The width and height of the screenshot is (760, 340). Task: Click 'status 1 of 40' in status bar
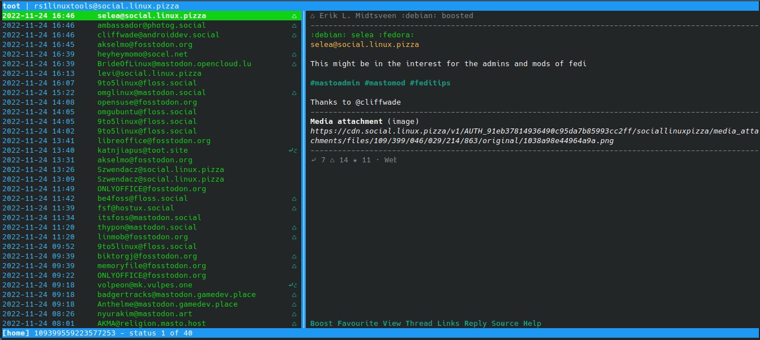pyautogui.click(x=161, y=334)
